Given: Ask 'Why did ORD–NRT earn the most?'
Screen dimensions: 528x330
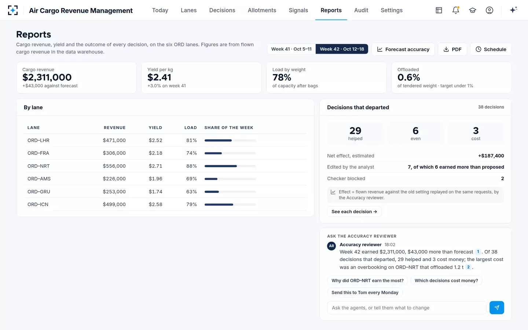Looking at the screenshot, I should click(x=367, y=280).
